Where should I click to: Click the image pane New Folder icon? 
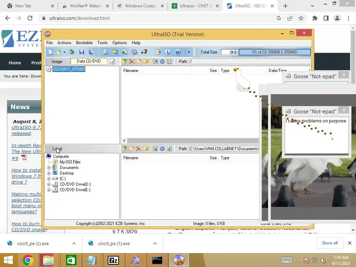139,61
